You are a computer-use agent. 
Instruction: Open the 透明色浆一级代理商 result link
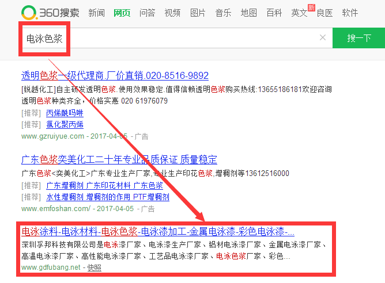click(115, 75)
